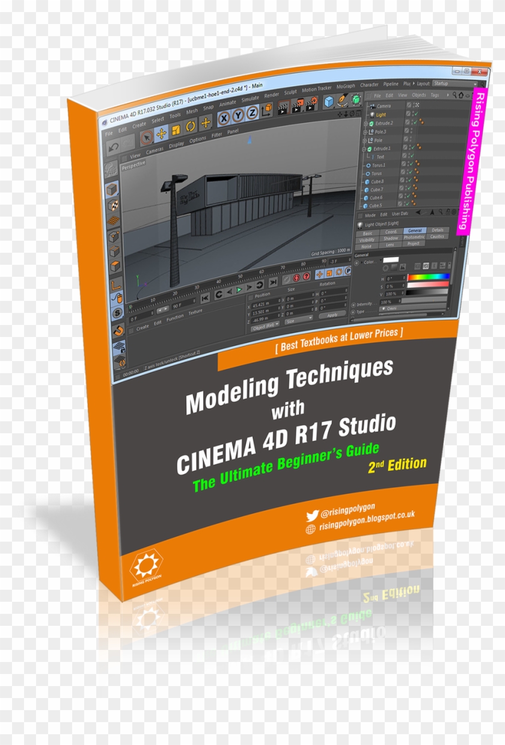This screenshot has width=505, height=745.
Task: Click the Undo icon
Action: coord(113,146)
